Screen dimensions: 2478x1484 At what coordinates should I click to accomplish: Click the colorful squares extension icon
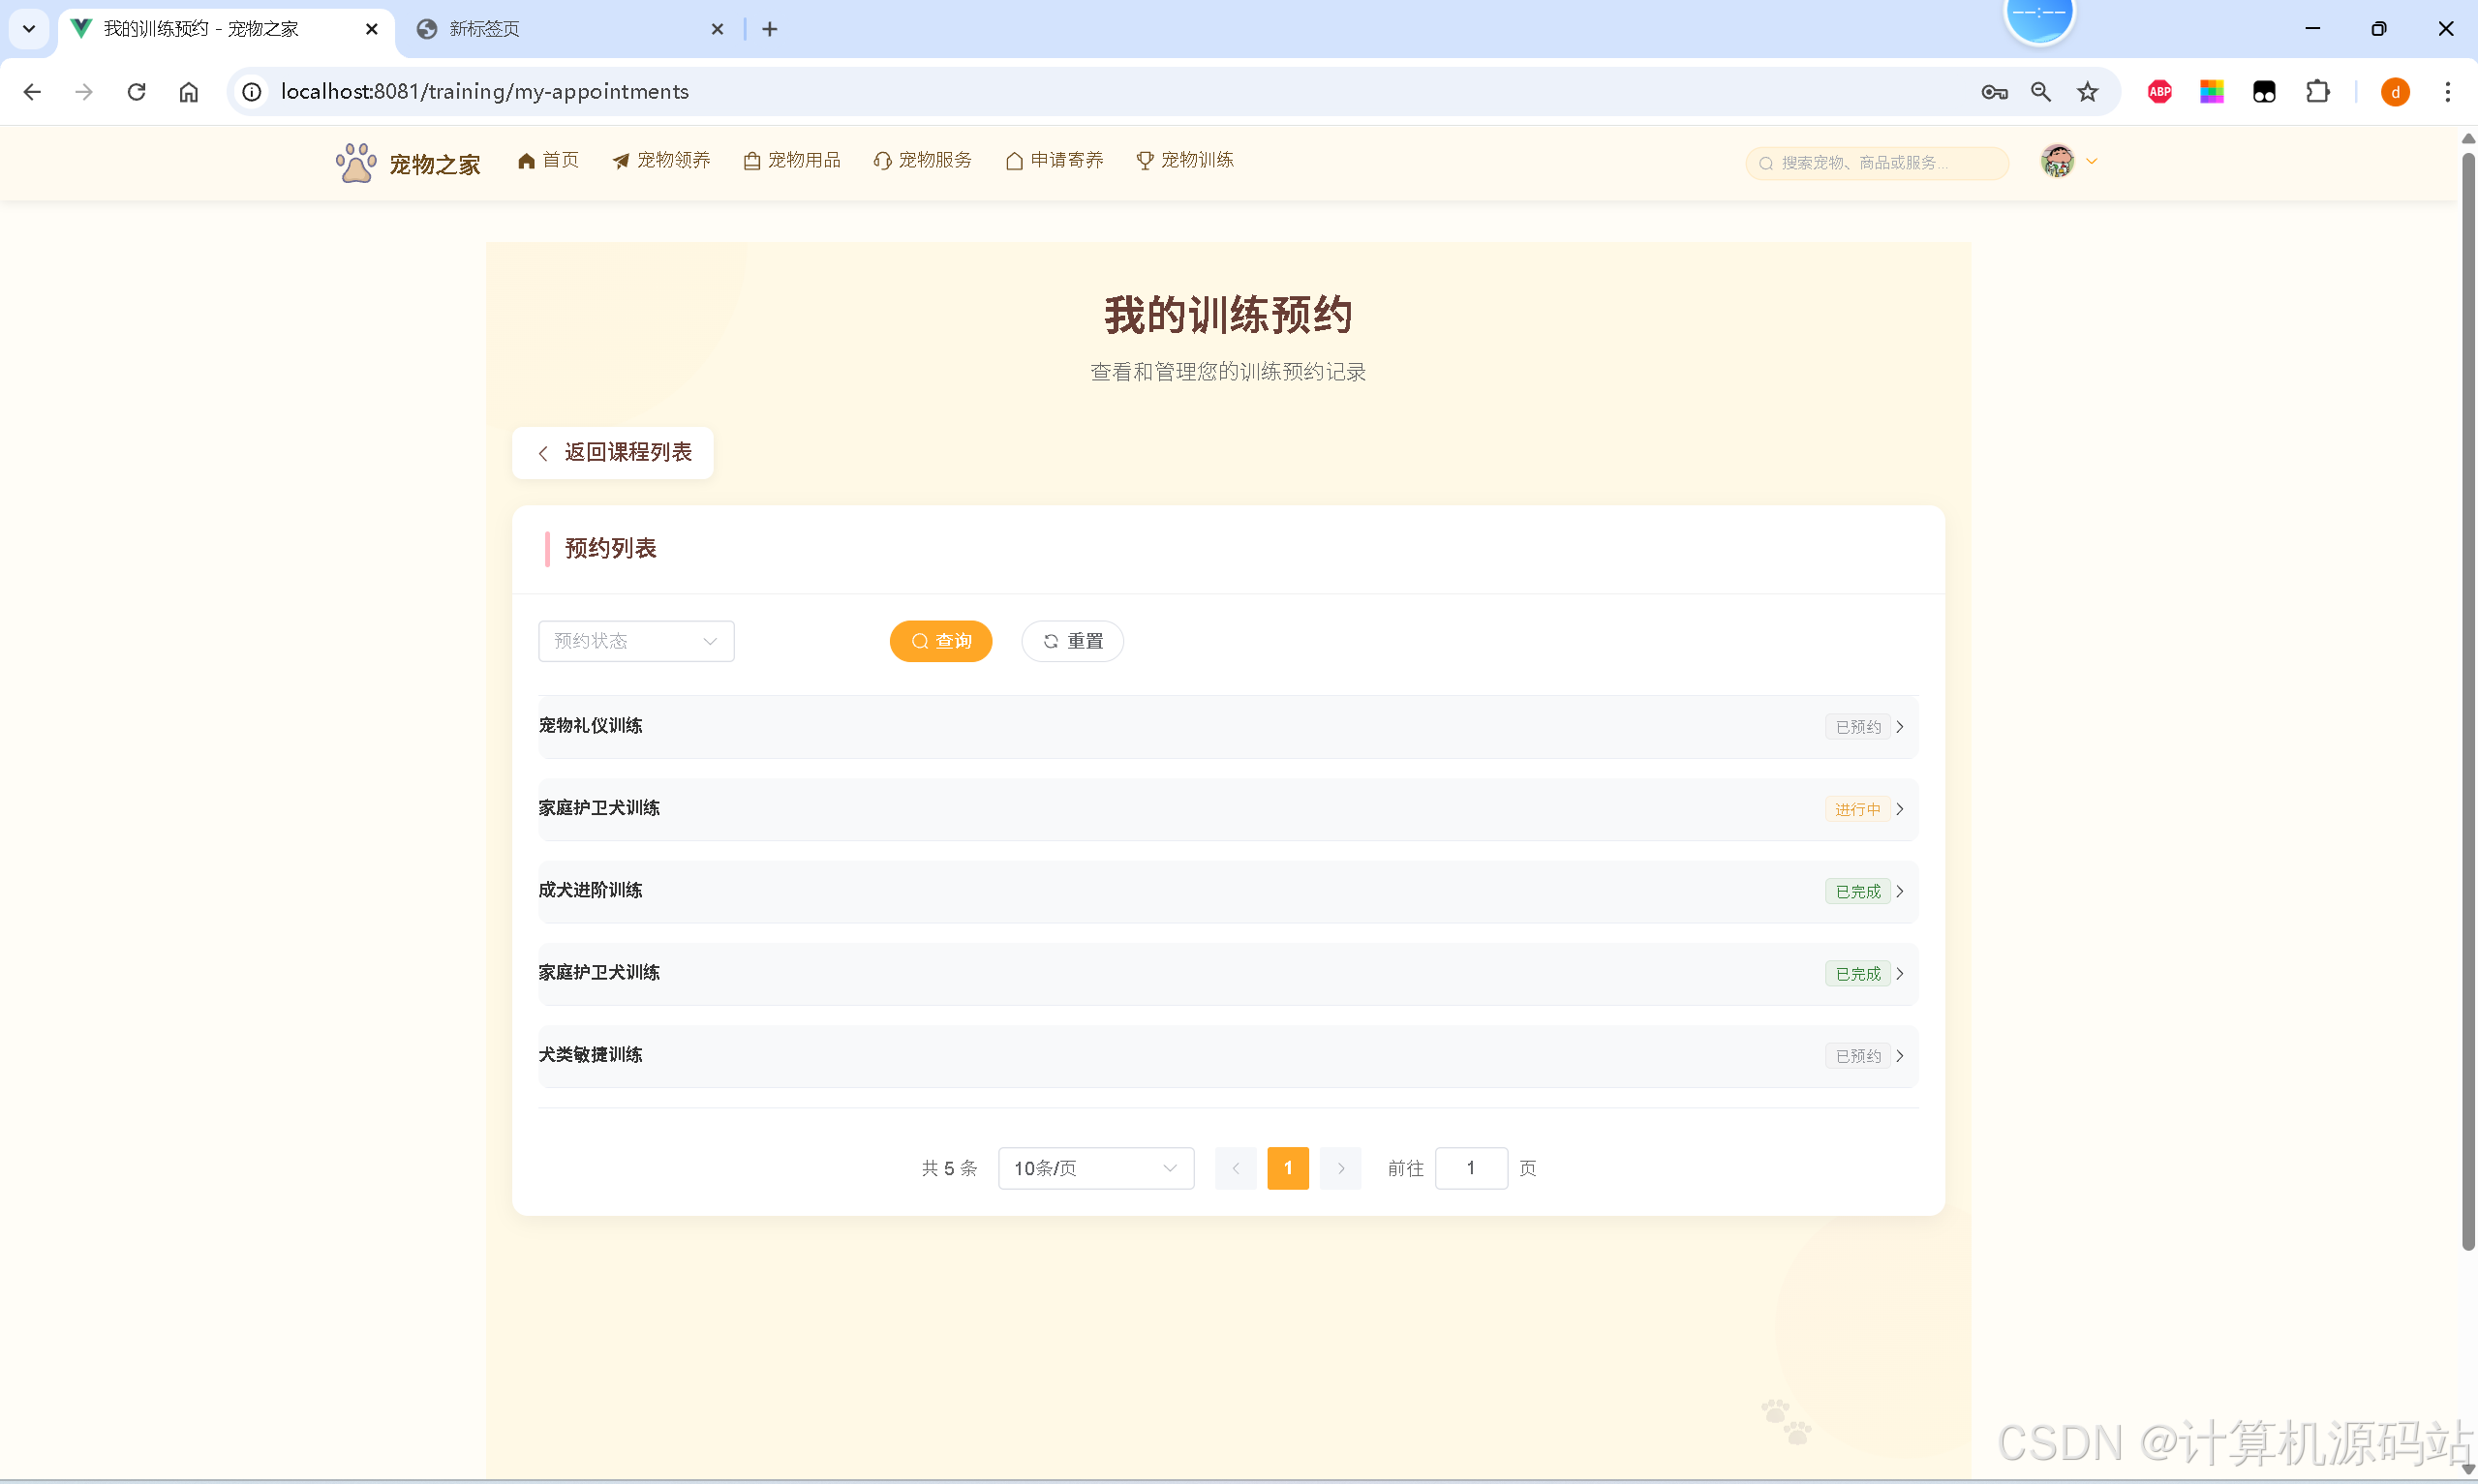pyautogui.click(x=2212, y=92)
